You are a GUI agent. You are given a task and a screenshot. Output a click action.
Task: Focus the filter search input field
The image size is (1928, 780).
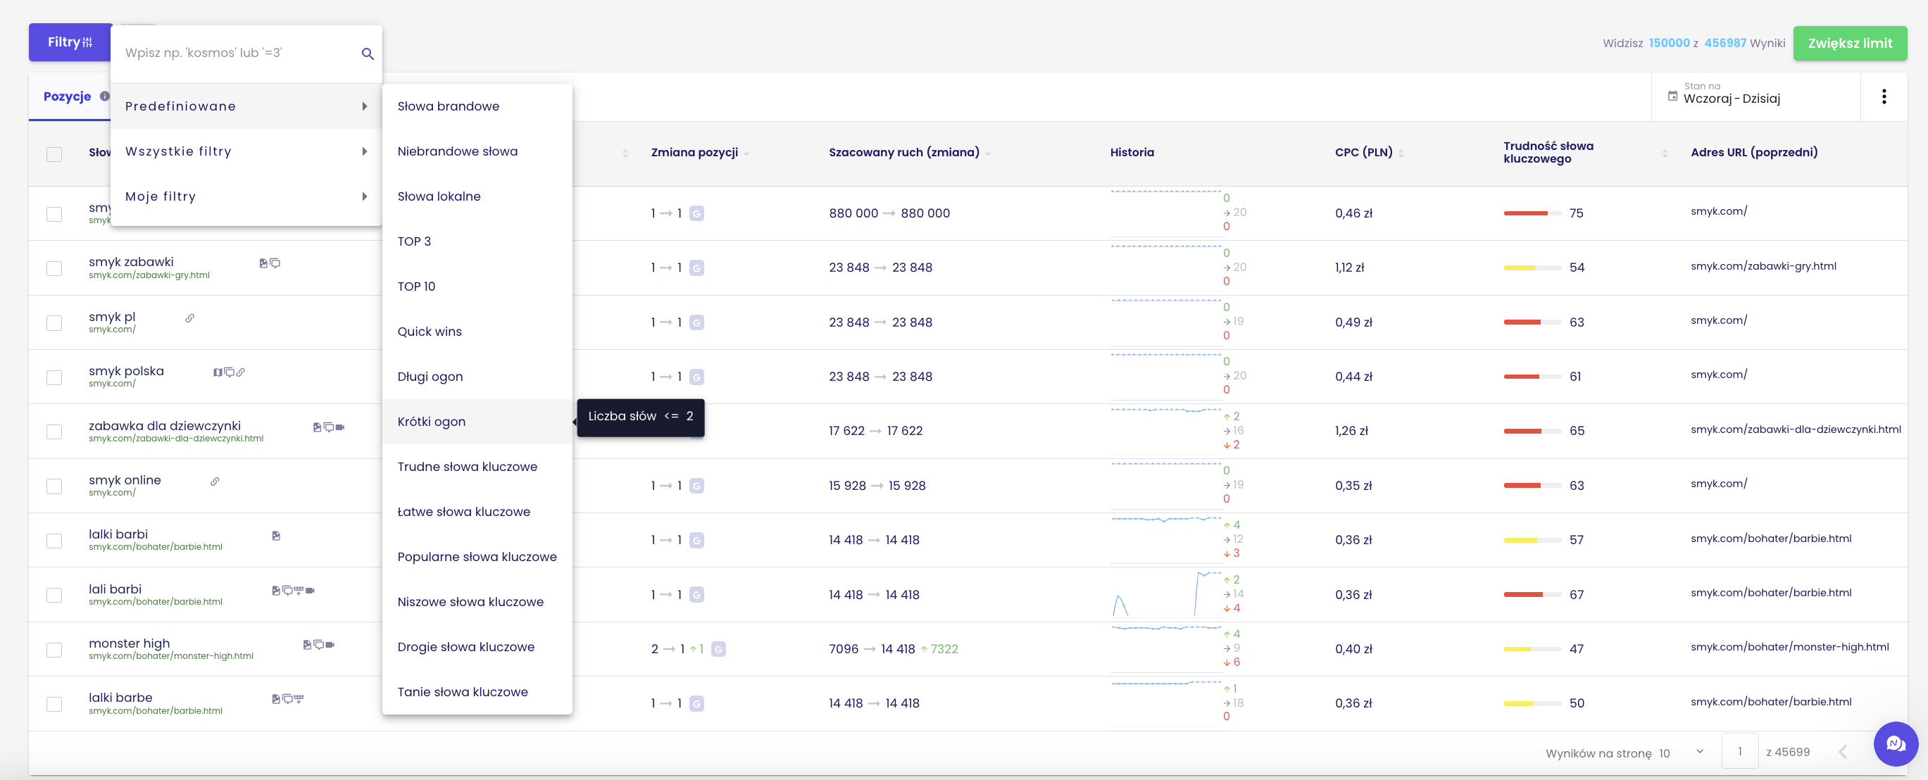(239, 53)
